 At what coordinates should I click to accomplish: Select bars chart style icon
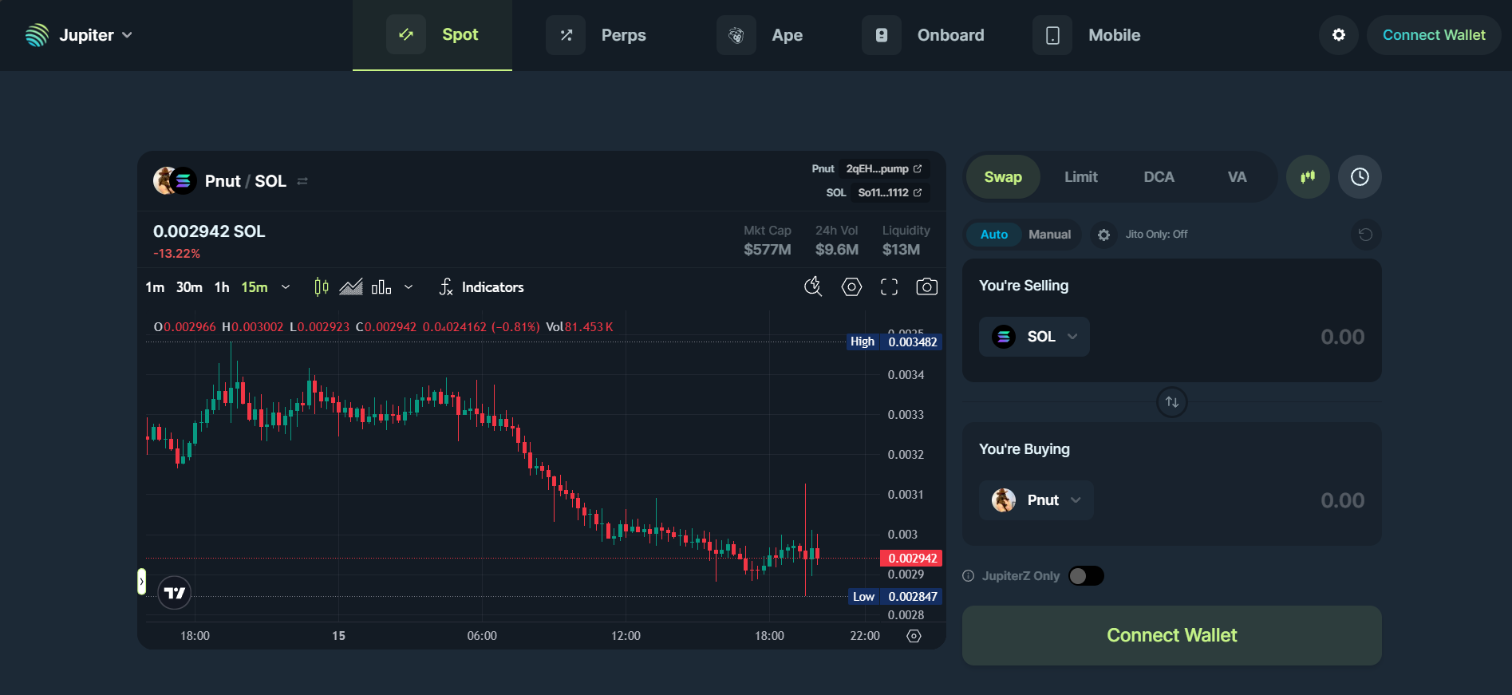click(x=381, y=286)
